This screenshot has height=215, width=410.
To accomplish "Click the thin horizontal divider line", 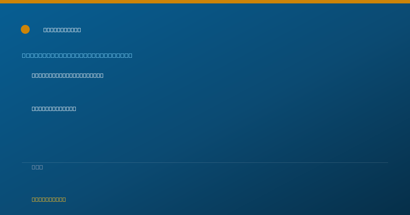I will pos(205,162).
